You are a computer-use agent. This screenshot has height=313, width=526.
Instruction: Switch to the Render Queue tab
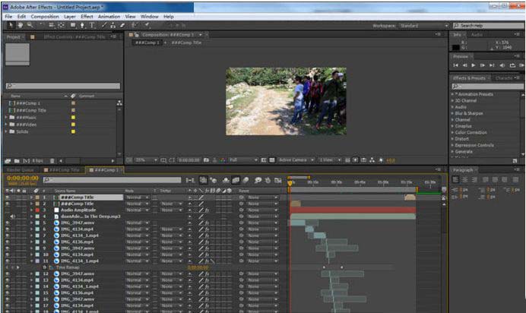pos(20,169)
